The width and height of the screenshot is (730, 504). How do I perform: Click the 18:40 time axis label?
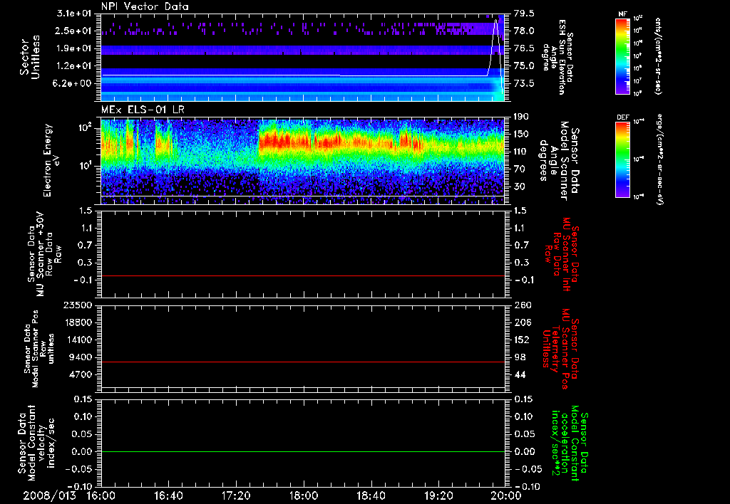click(x=371, y=495)
